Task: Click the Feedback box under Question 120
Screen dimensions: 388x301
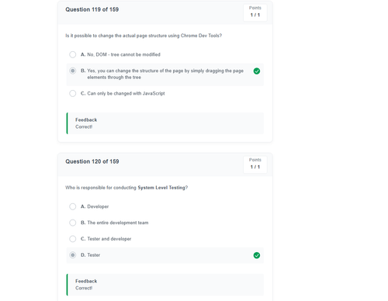Action: 165,285
